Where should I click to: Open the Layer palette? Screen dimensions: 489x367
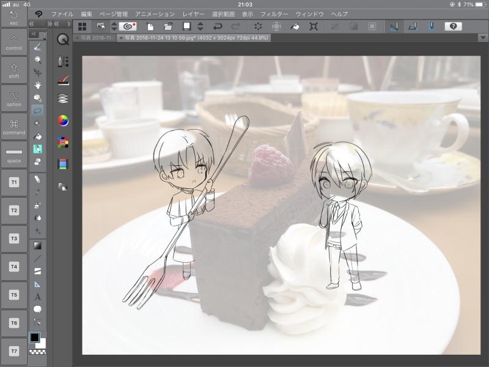click(63, 98)
